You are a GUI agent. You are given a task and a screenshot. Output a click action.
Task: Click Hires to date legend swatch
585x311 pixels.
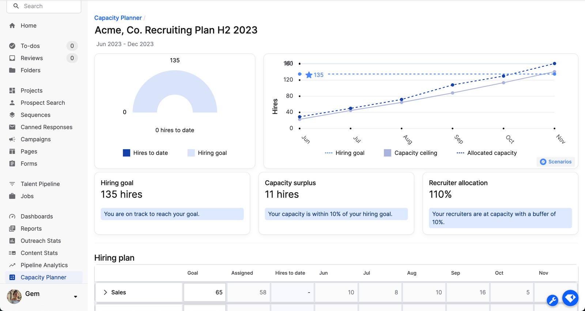[127, 153]
